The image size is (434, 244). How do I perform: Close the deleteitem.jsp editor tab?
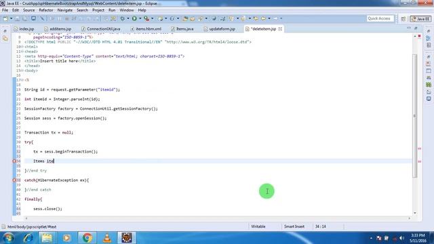[280, 28]
